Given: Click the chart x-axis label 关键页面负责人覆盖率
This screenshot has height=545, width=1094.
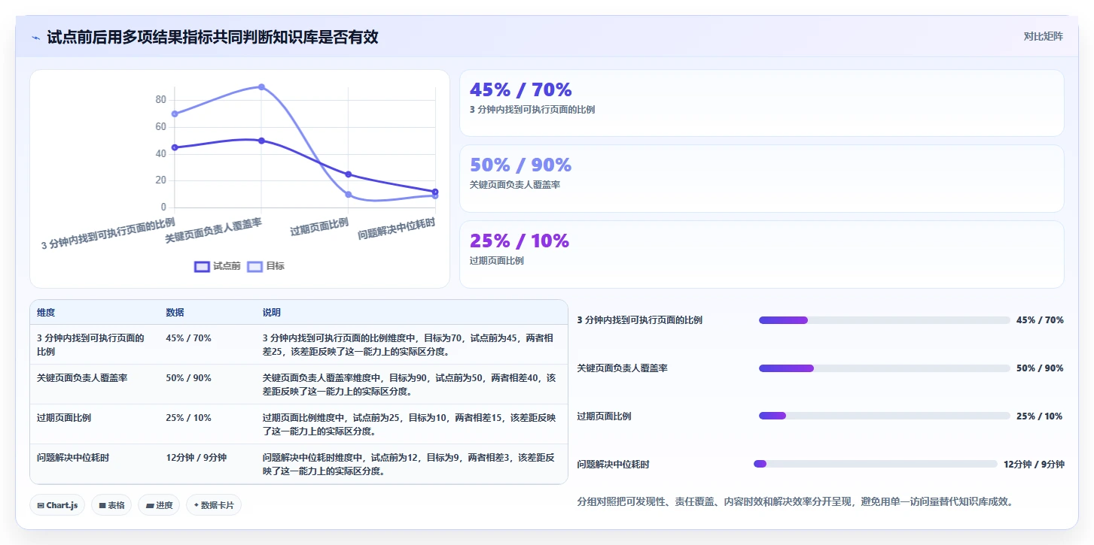Looking at the screenshot, I should pos(213,231).
